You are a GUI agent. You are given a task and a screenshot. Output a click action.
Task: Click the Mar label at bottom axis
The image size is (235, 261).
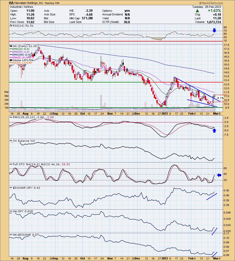tap(216, 258)
